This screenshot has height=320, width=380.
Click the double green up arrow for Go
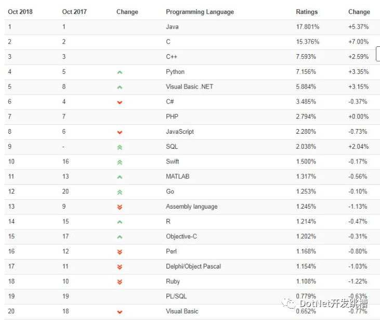pos(120,192)
